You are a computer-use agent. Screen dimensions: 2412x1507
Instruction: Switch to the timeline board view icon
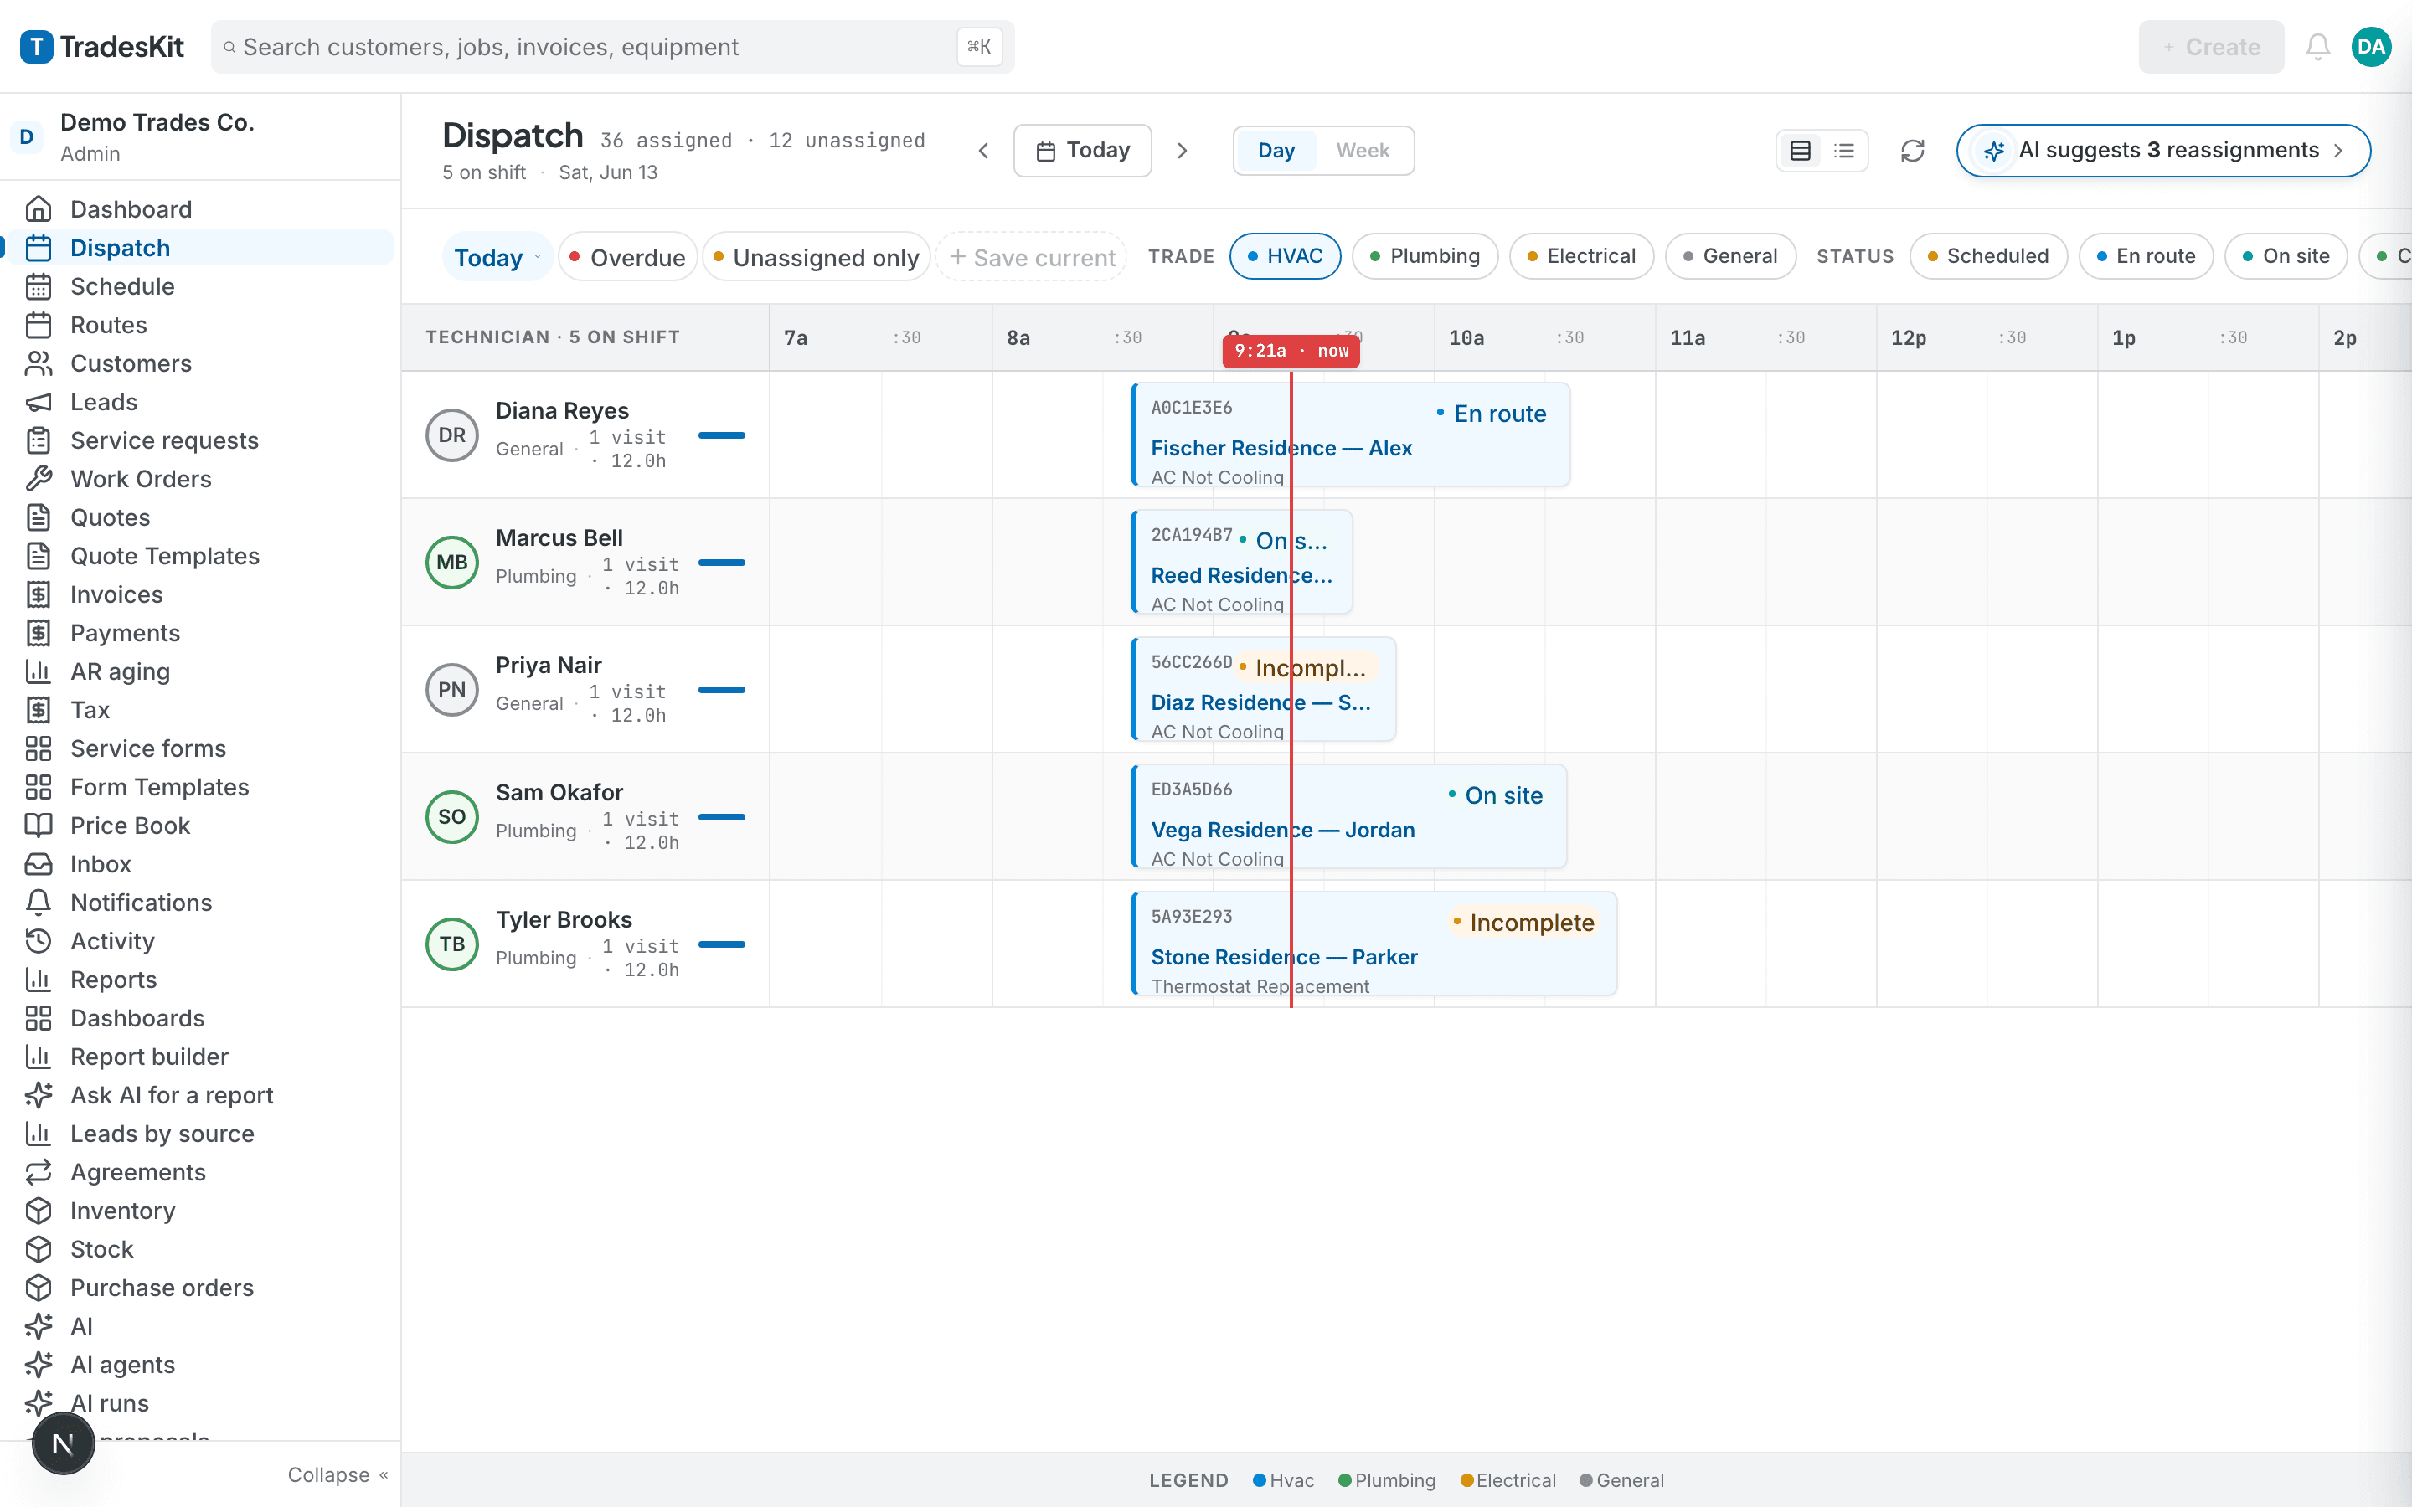pyautogui.click(x=1800, y=151)
